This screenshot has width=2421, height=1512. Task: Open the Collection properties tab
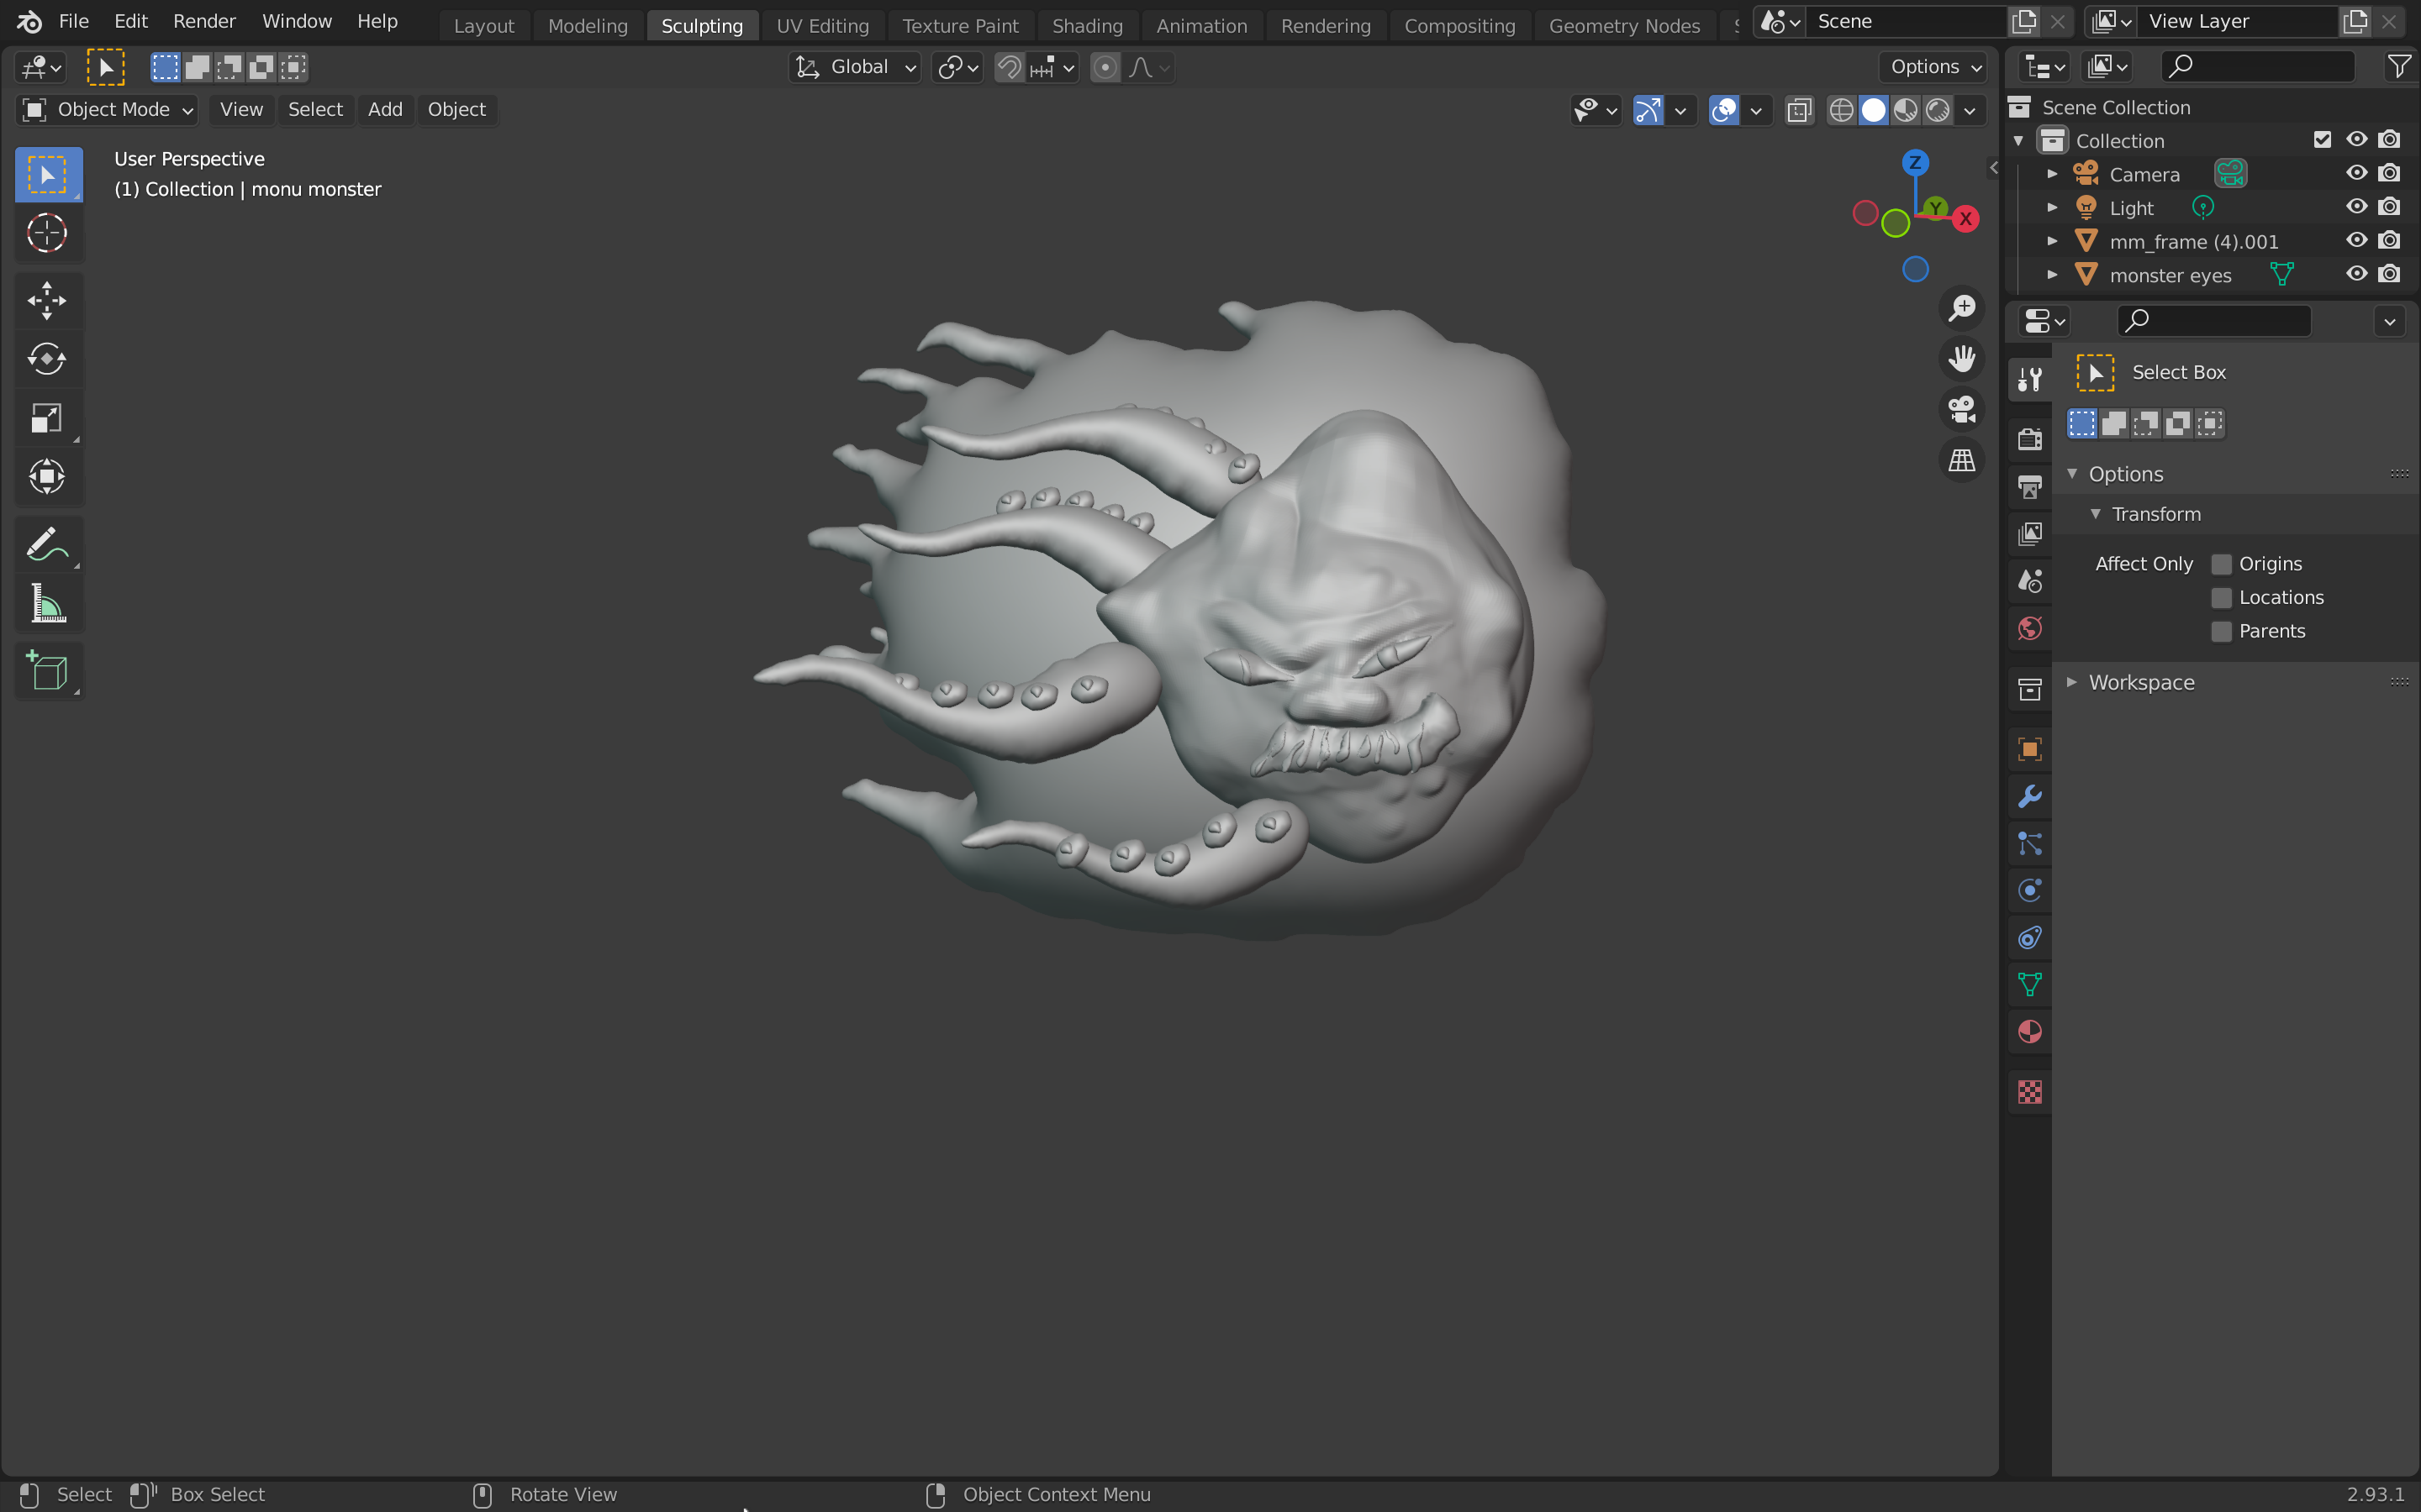[x=2030, y=689]
